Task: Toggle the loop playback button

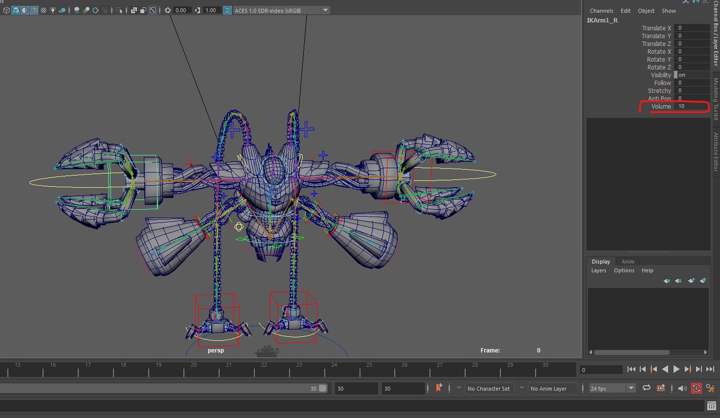Action: pos(647,388)
